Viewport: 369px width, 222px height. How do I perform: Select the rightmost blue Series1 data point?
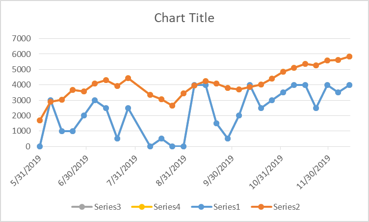349,85
